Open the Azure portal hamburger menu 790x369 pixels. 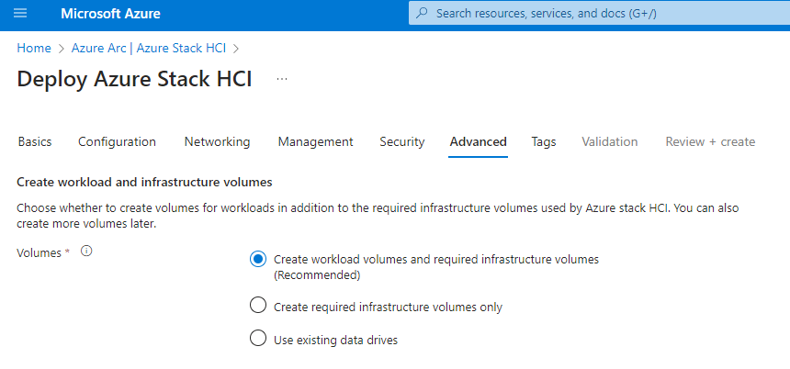tap(20, 14)
